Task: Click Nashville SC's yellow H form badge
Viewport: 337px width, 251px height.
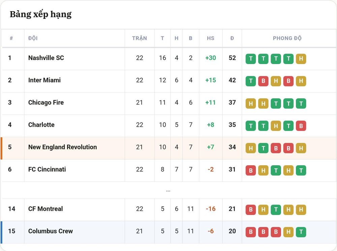Action: click(301, 59)
